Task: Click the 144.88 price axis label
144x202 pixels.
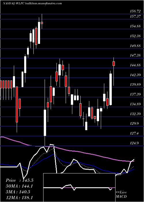Action: 135,65
